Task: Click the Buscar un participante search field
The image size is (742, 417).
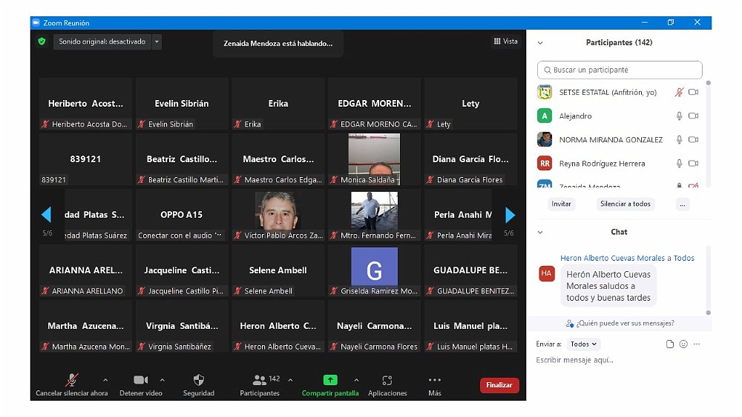Action: point(620,70)
